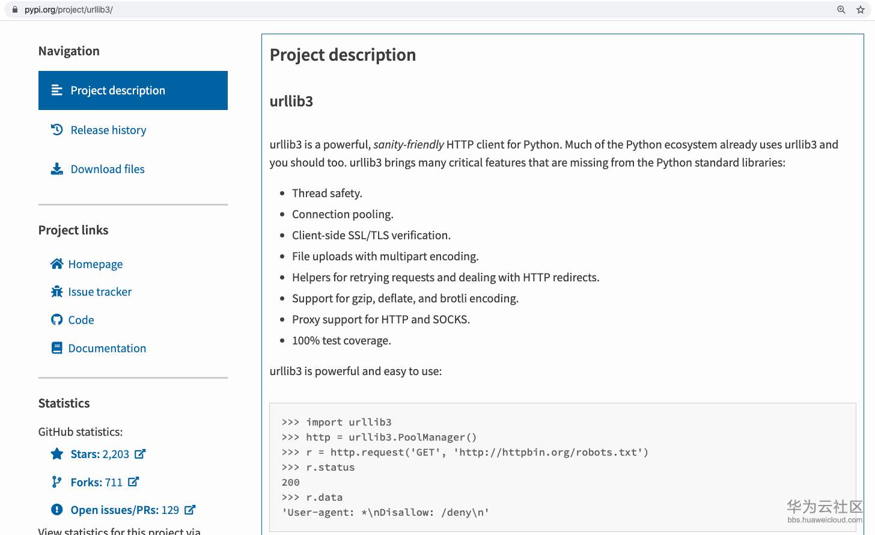Image resolution: width=875 pixels, height=535 pixels.
Task: Open the Open issues/PRs: 129 link
Action: point(124,510)
